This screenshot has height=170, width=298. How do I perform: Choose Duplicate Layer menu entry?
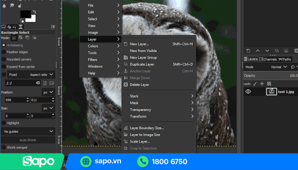coord(159,64)
